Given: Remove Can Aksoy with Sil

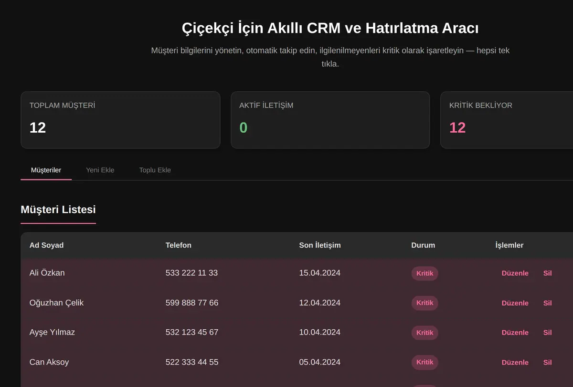Looking at the screenshot, I should click(547, 362).
